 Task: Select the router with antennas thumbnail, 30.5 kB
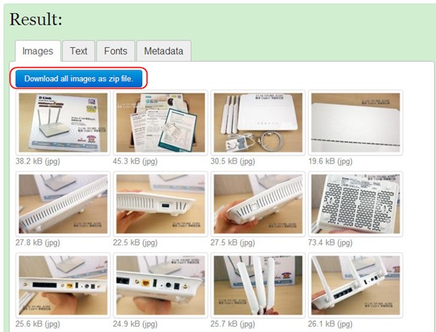pos(258,123)
